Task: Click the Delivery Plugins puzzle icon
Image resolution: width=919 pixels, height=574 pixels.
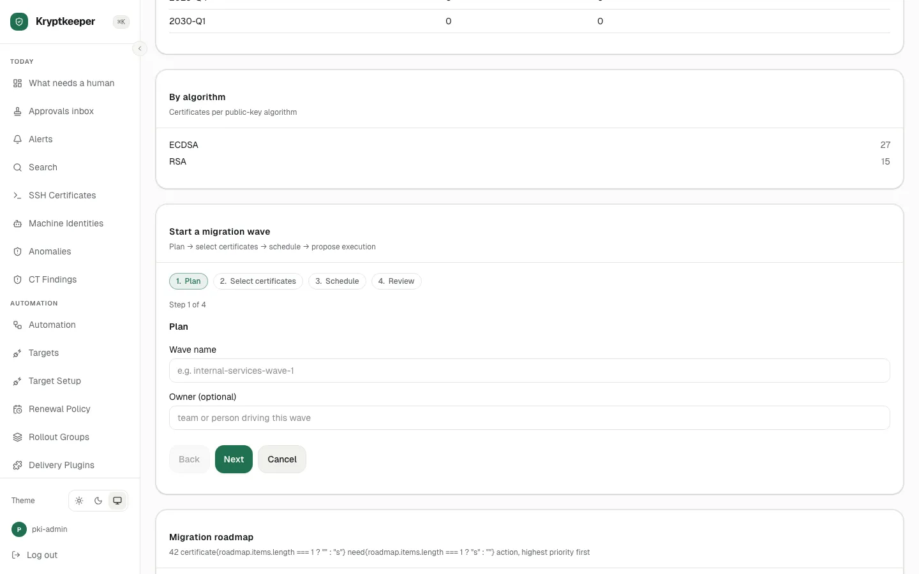Action: coord(18,466)
